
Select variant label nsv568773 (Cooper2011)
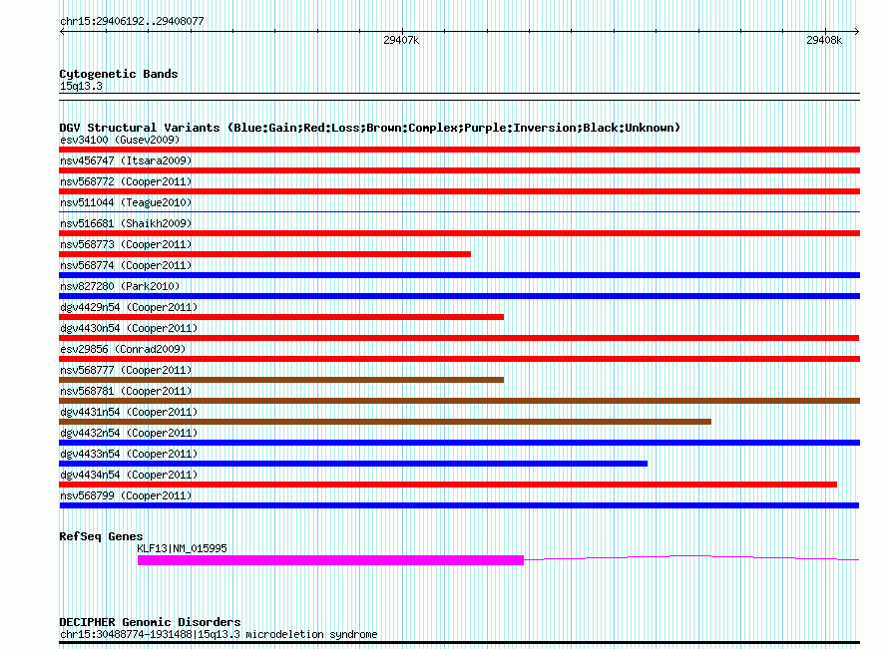coord(126,244)
